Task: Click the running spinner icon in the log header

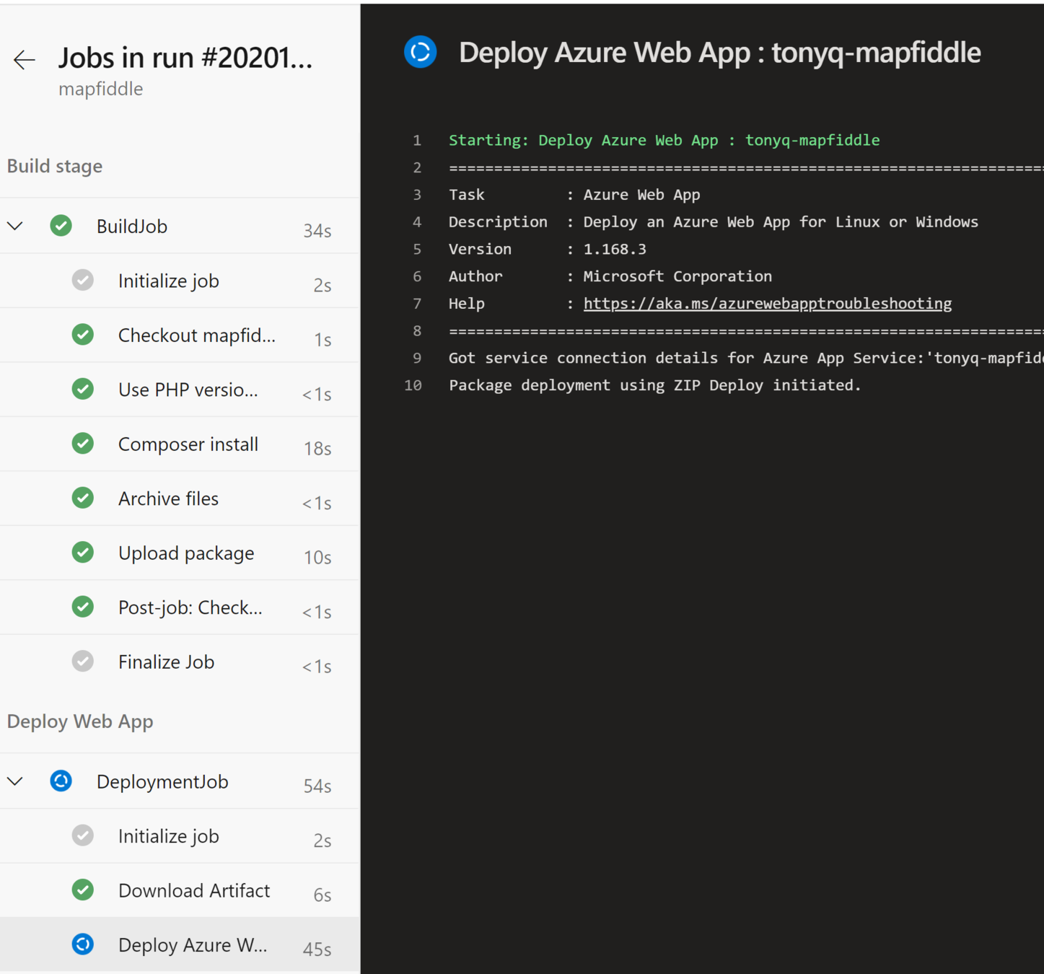Action: point(421,52)
